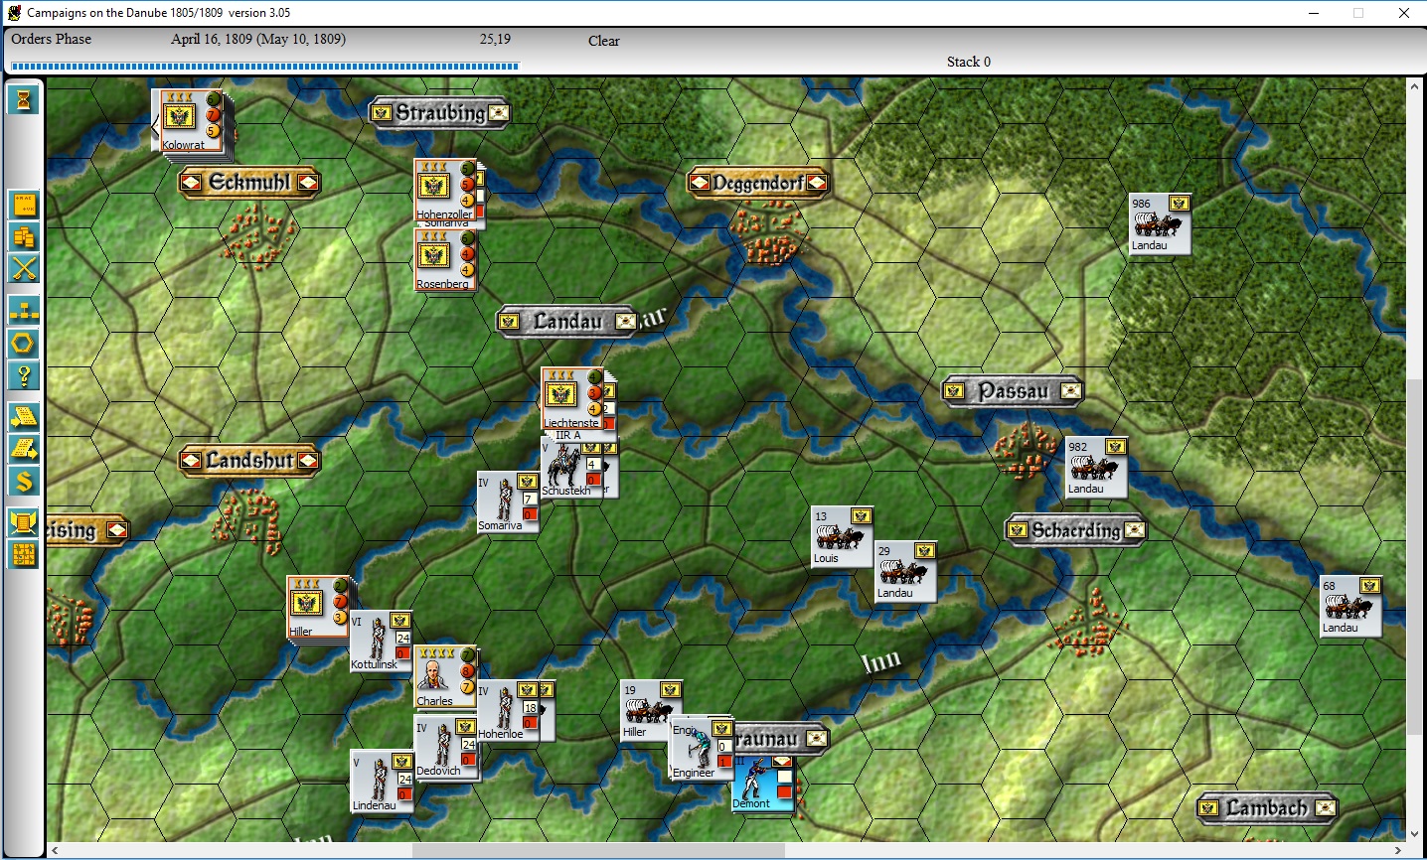
Task: Click the Lambach town label
Action: pos(1267,807)
